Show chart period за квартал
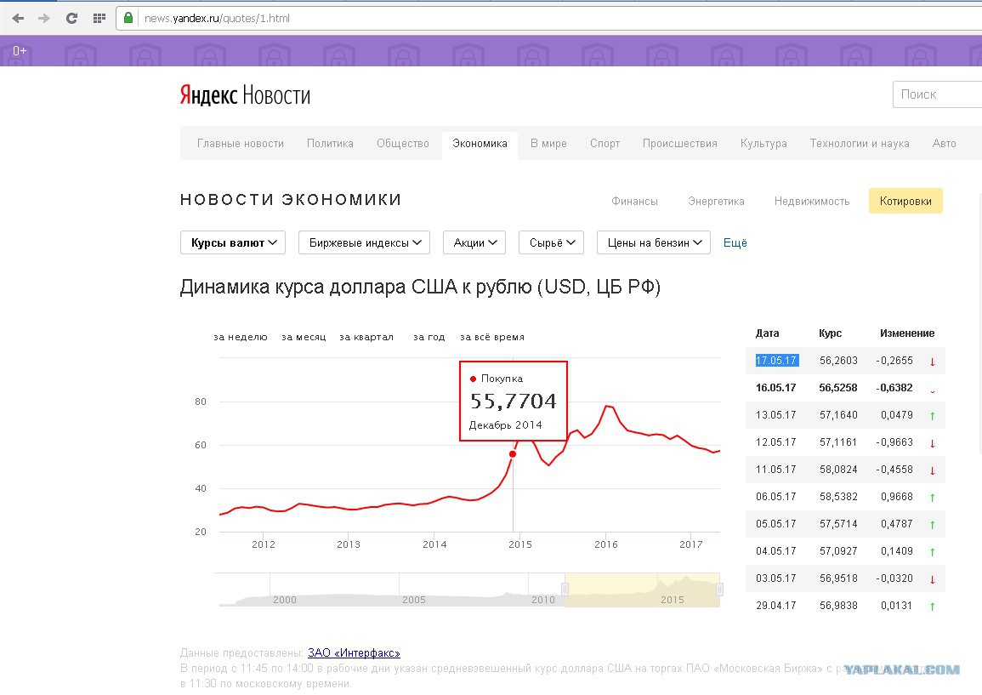This screenshot has height=695, width=982. [366, 337]
